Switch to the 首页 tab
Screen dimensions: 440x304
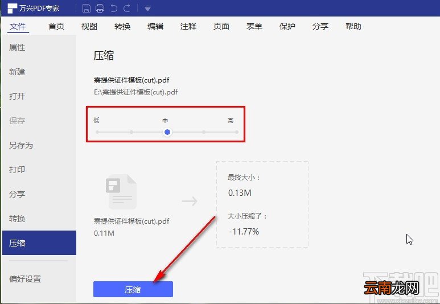(56, 26)
